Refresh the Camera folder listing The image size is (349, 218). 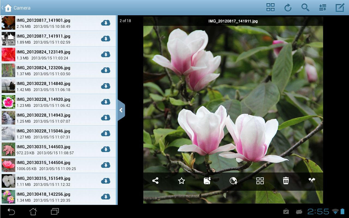[288, 8]
